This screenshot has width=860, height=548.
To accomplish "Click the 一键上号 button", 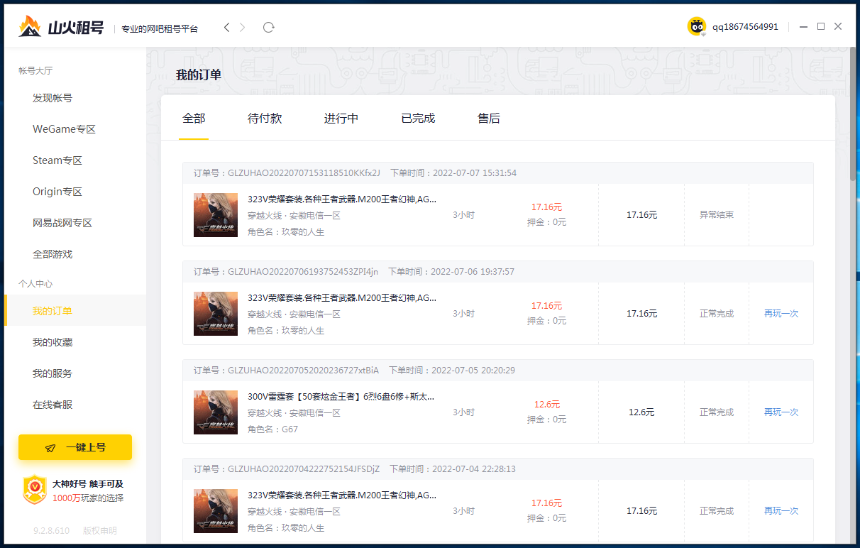I will pyautogui.click(x=75, y=447).
